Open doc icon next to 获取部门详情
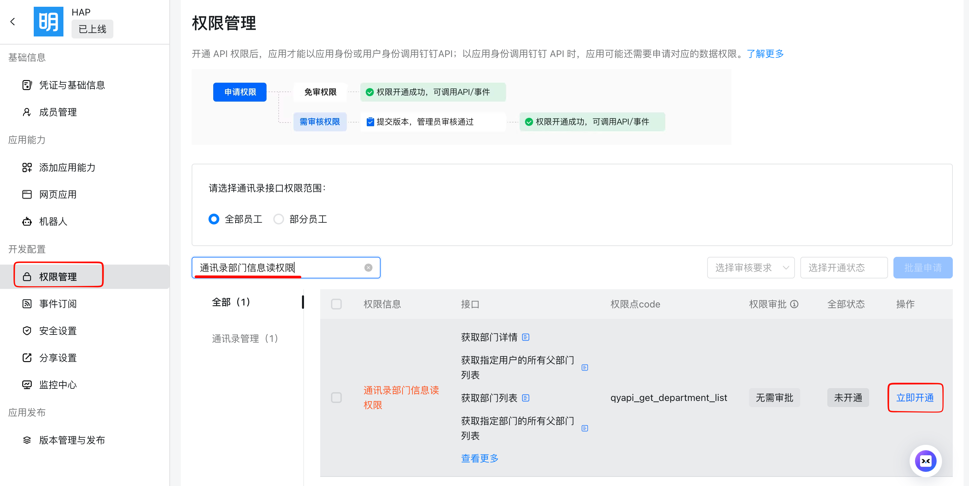 [526, 337]
